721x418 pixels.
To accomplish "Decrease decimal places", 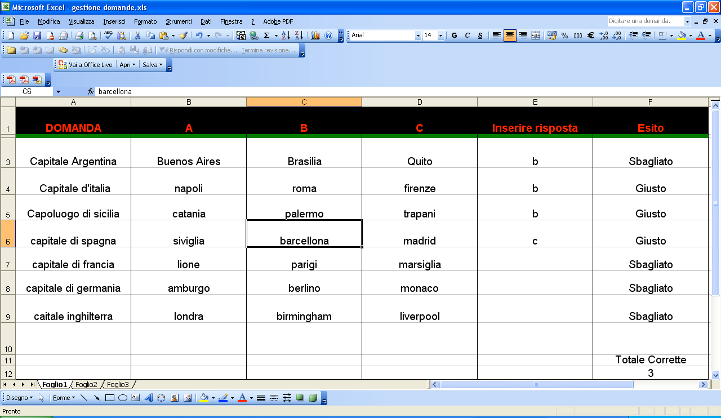I will coord(617,35).
